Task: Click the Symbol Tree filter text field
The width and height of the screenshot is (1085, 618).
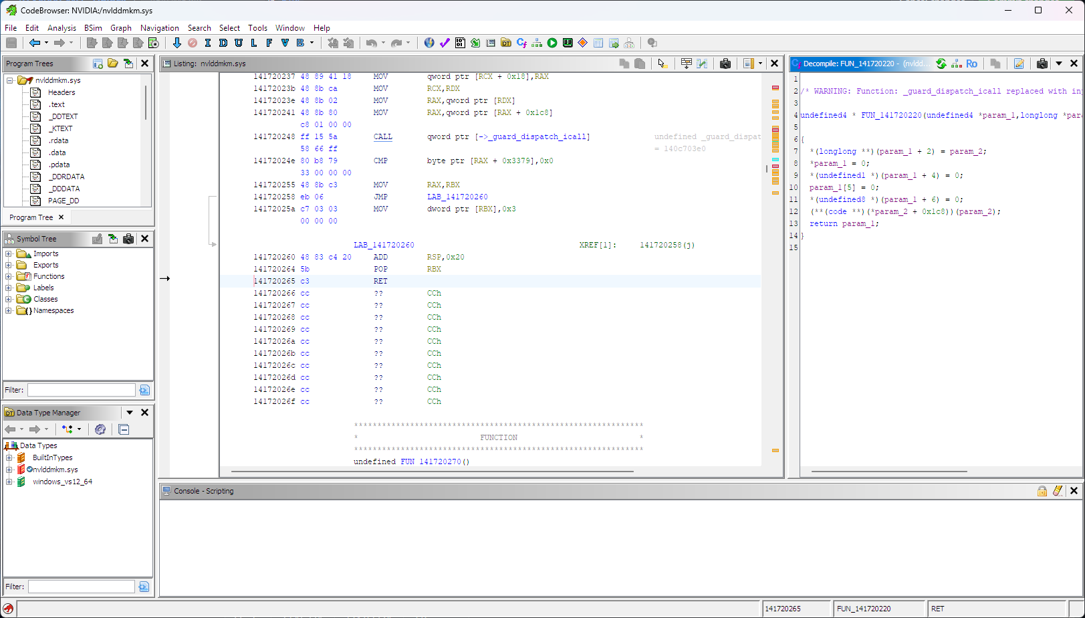Action: [x=81, y=390]
